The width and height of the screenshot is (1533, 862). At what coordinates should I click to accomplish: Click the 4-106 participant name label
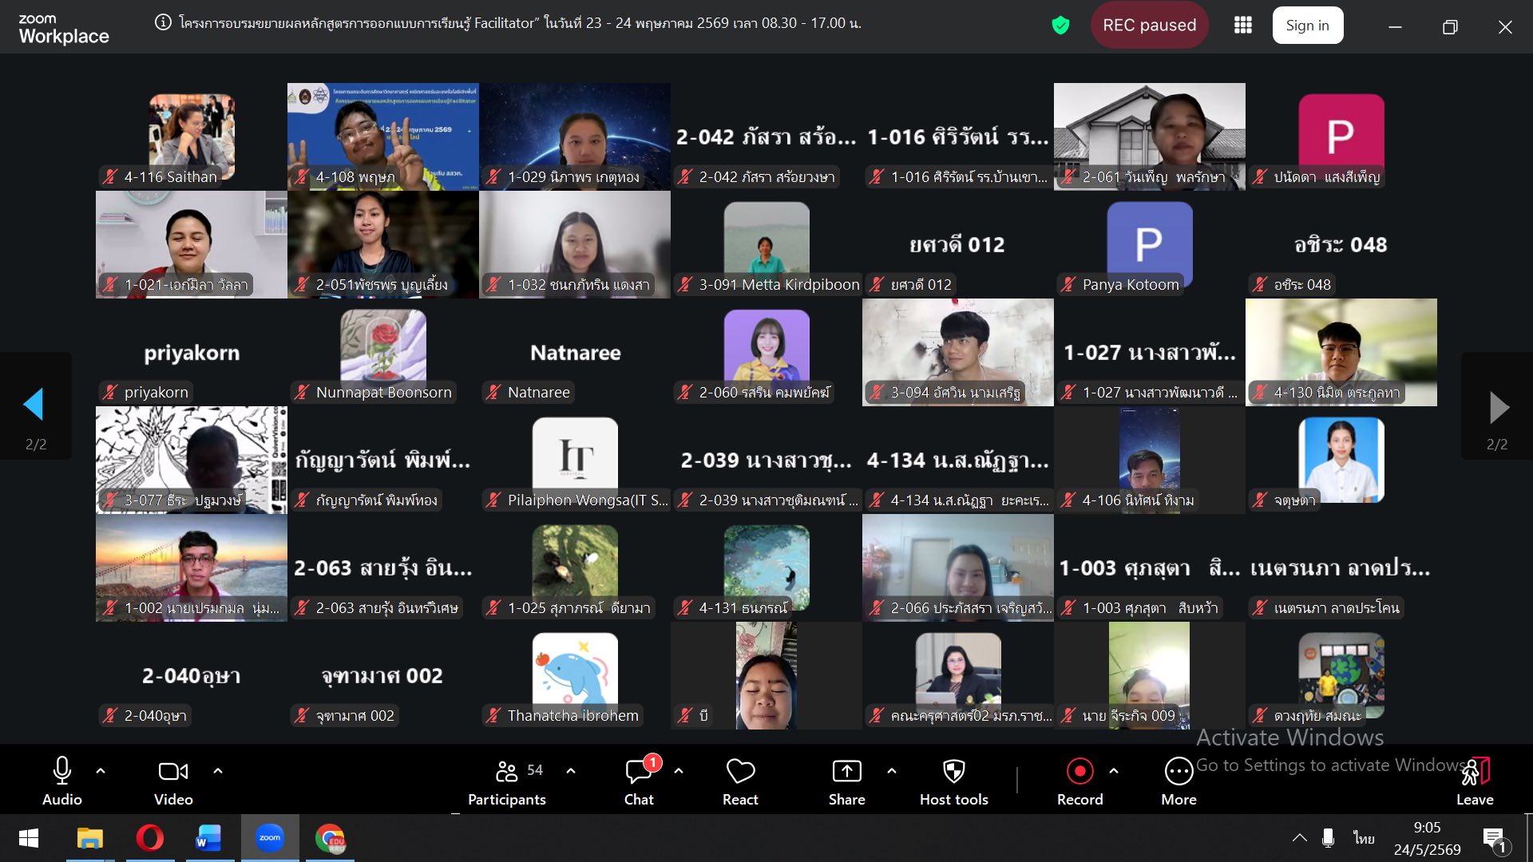tap(1138, 500)
